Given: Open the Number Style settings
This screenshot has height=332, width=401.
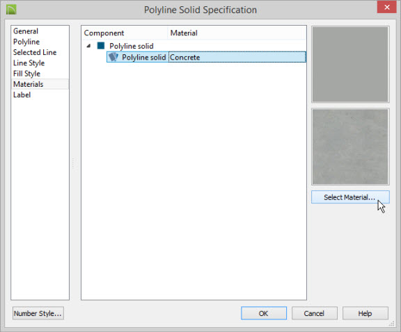Looking at the screenshot, I should click(x=38, y=313).
